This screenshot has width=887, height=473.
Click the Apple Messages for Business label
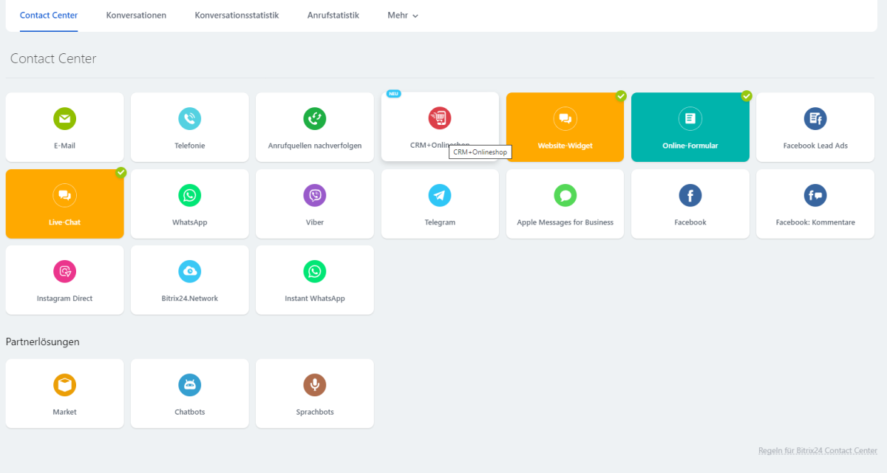[x=565, y=222]
